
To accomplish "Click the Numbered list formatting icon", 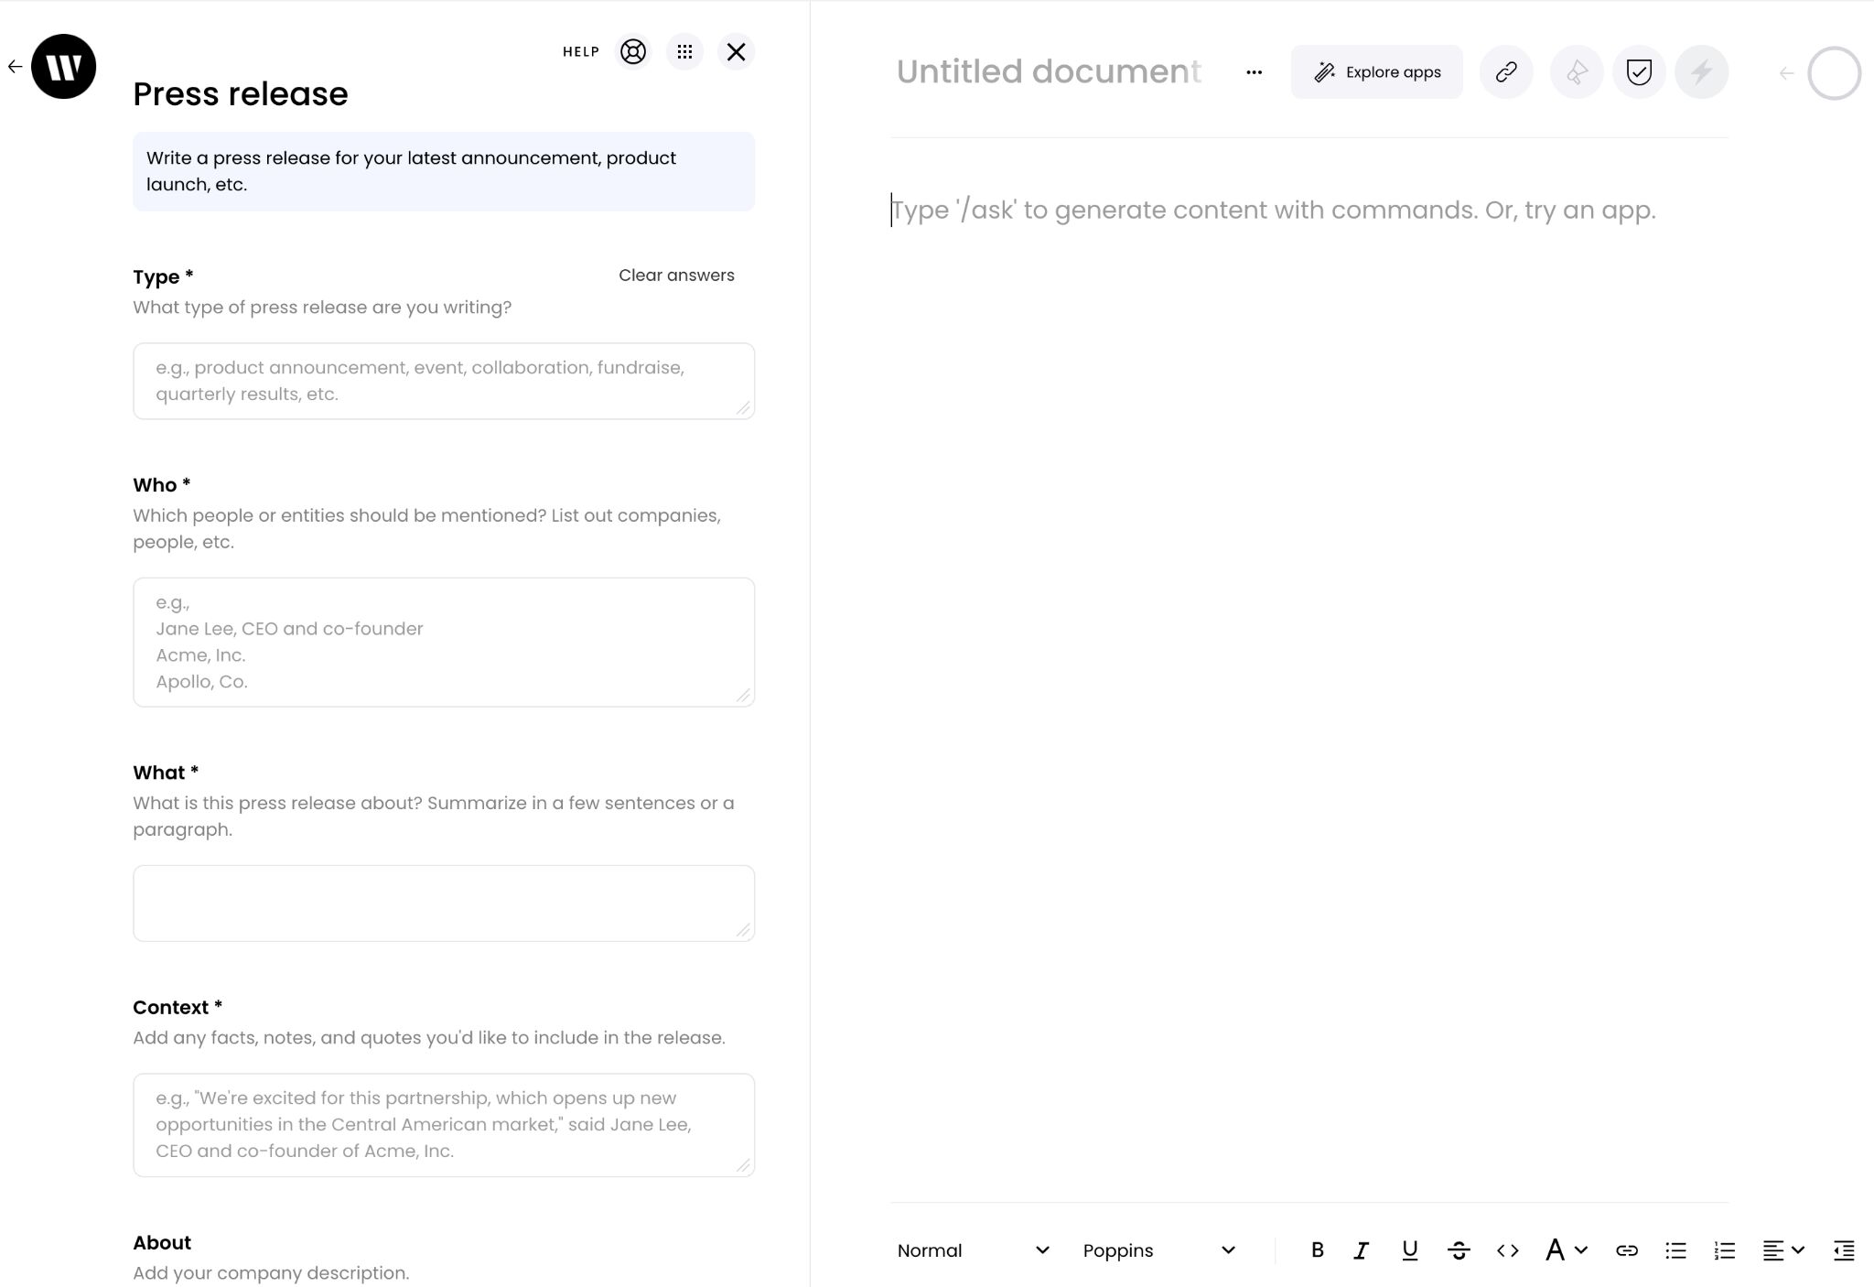I will (1725, 1250).
